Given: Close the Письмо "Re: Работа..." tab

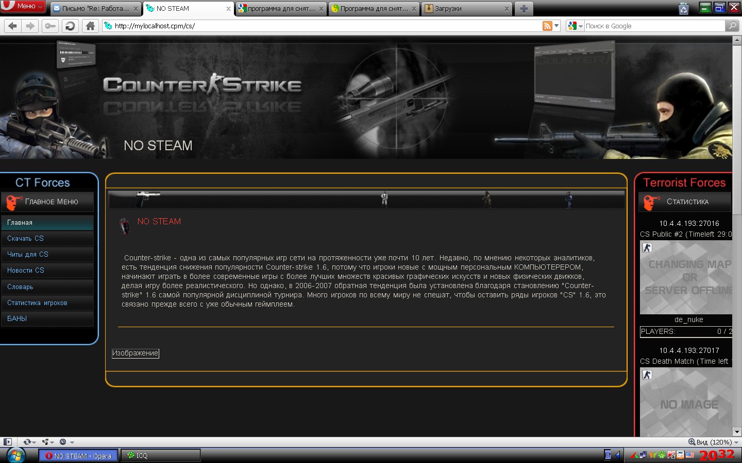Looking at the screenshot, I should [136, 9].
